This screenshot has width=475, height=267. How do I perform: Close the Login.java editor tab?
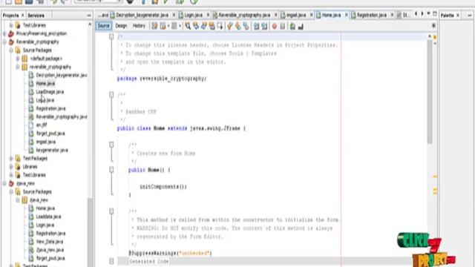tap(208, 15)
